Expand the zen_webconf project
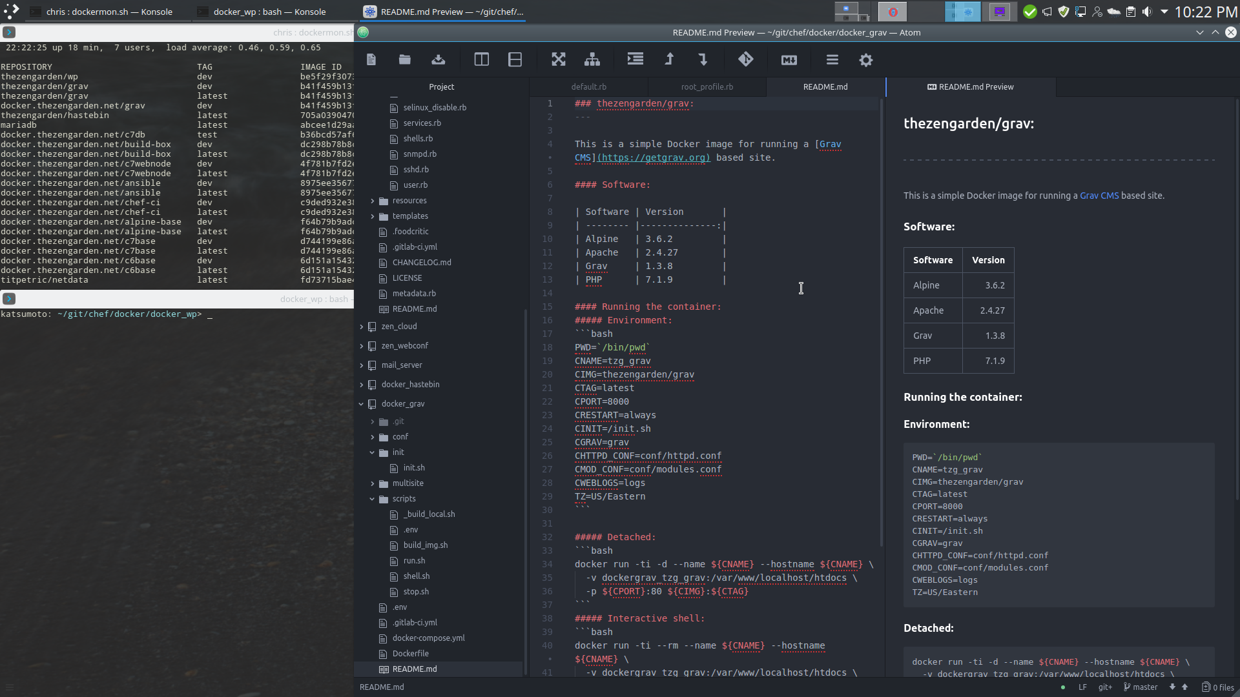 [x=404, y=346]
